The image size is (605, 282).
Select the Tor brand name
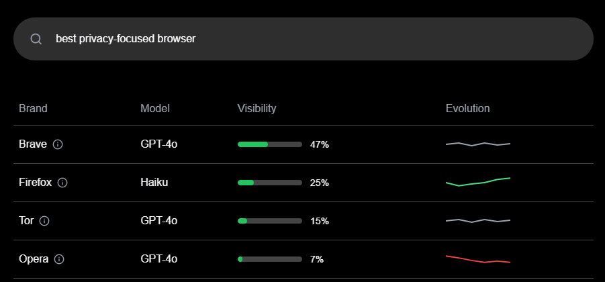(x=26, y=221)
